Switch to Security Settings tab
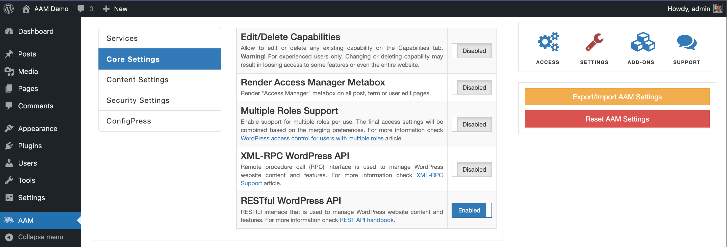This screenshot has height=247, width=727. [x=160, y=100]
